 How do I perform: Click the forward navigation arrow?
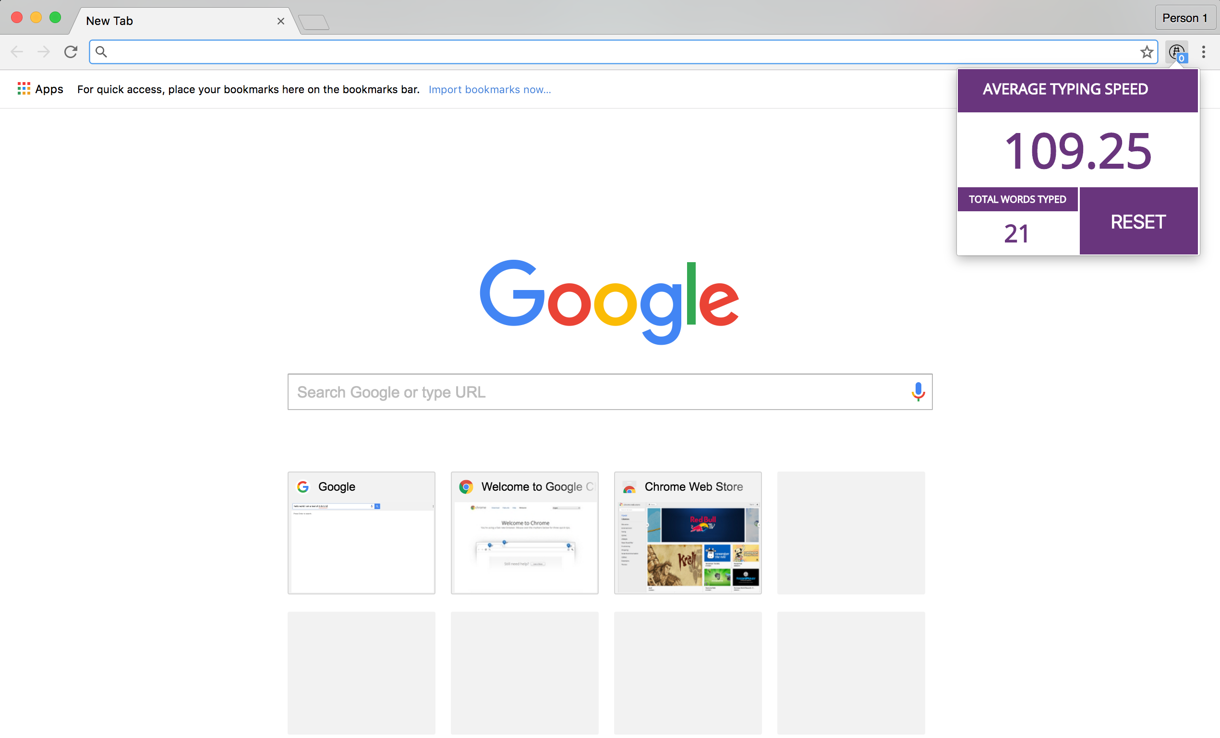(44, 51)
